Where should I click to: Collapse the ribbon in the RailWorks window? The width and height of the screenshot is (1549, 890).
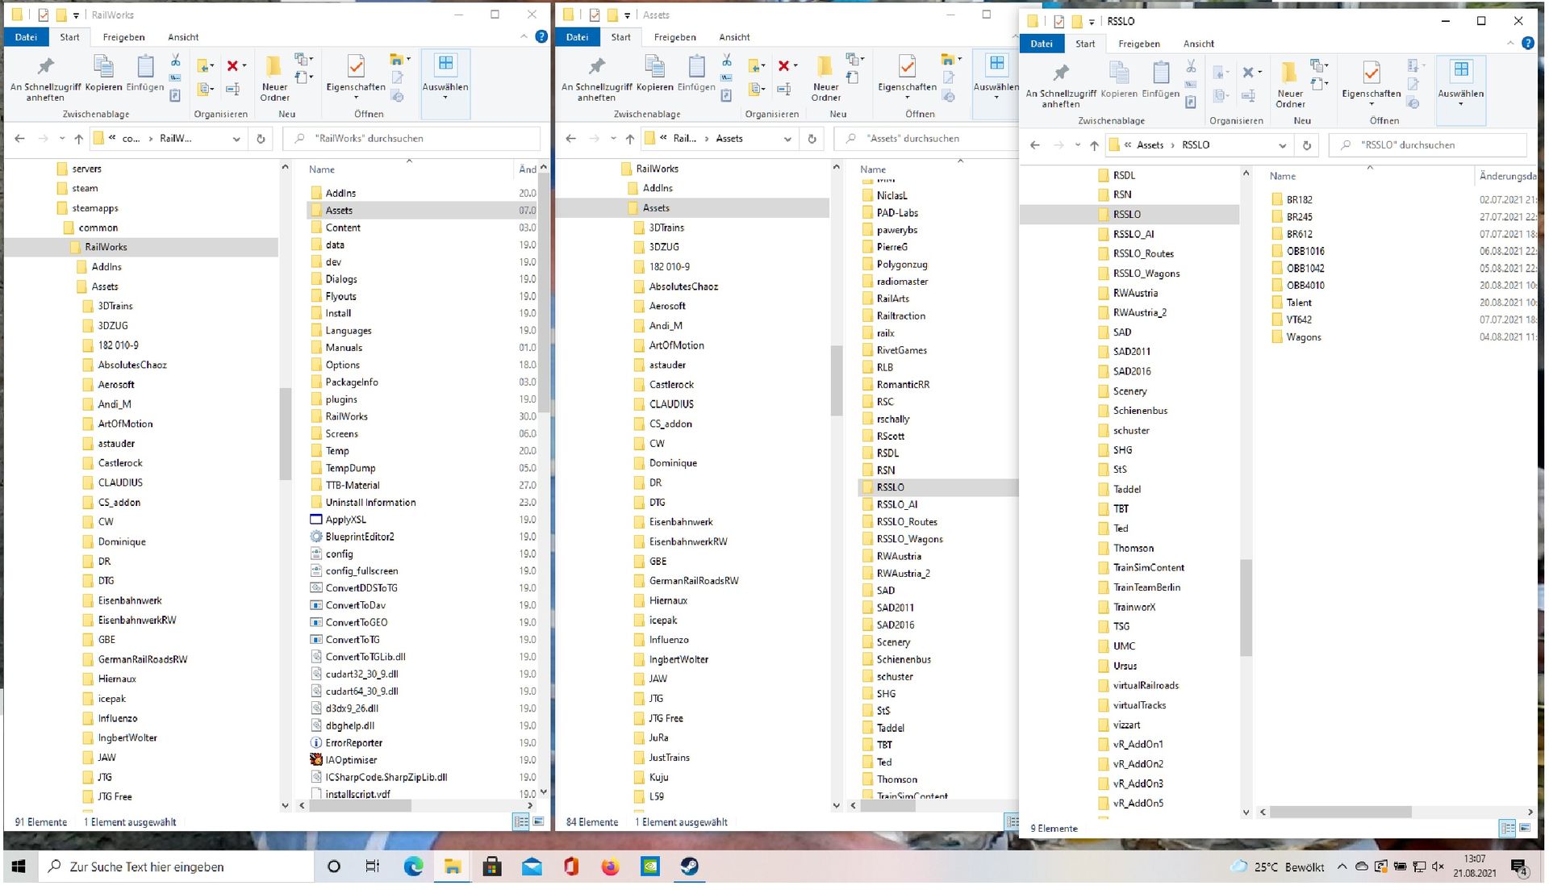[x=524, y=37]
